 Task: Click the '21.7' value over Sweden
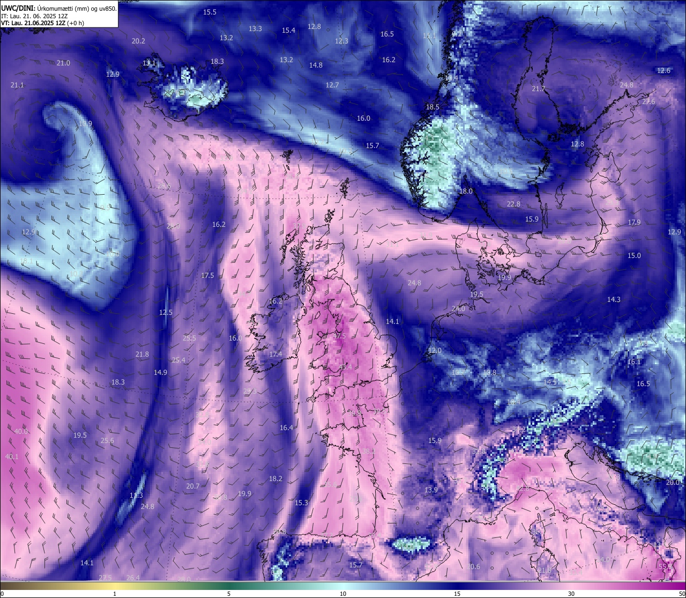tap(538, 88)
